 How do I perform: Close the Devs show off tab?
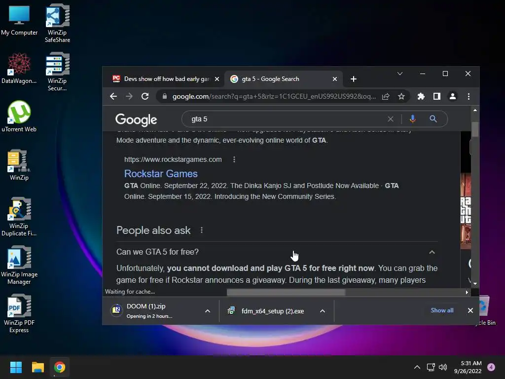coord(217,79)
